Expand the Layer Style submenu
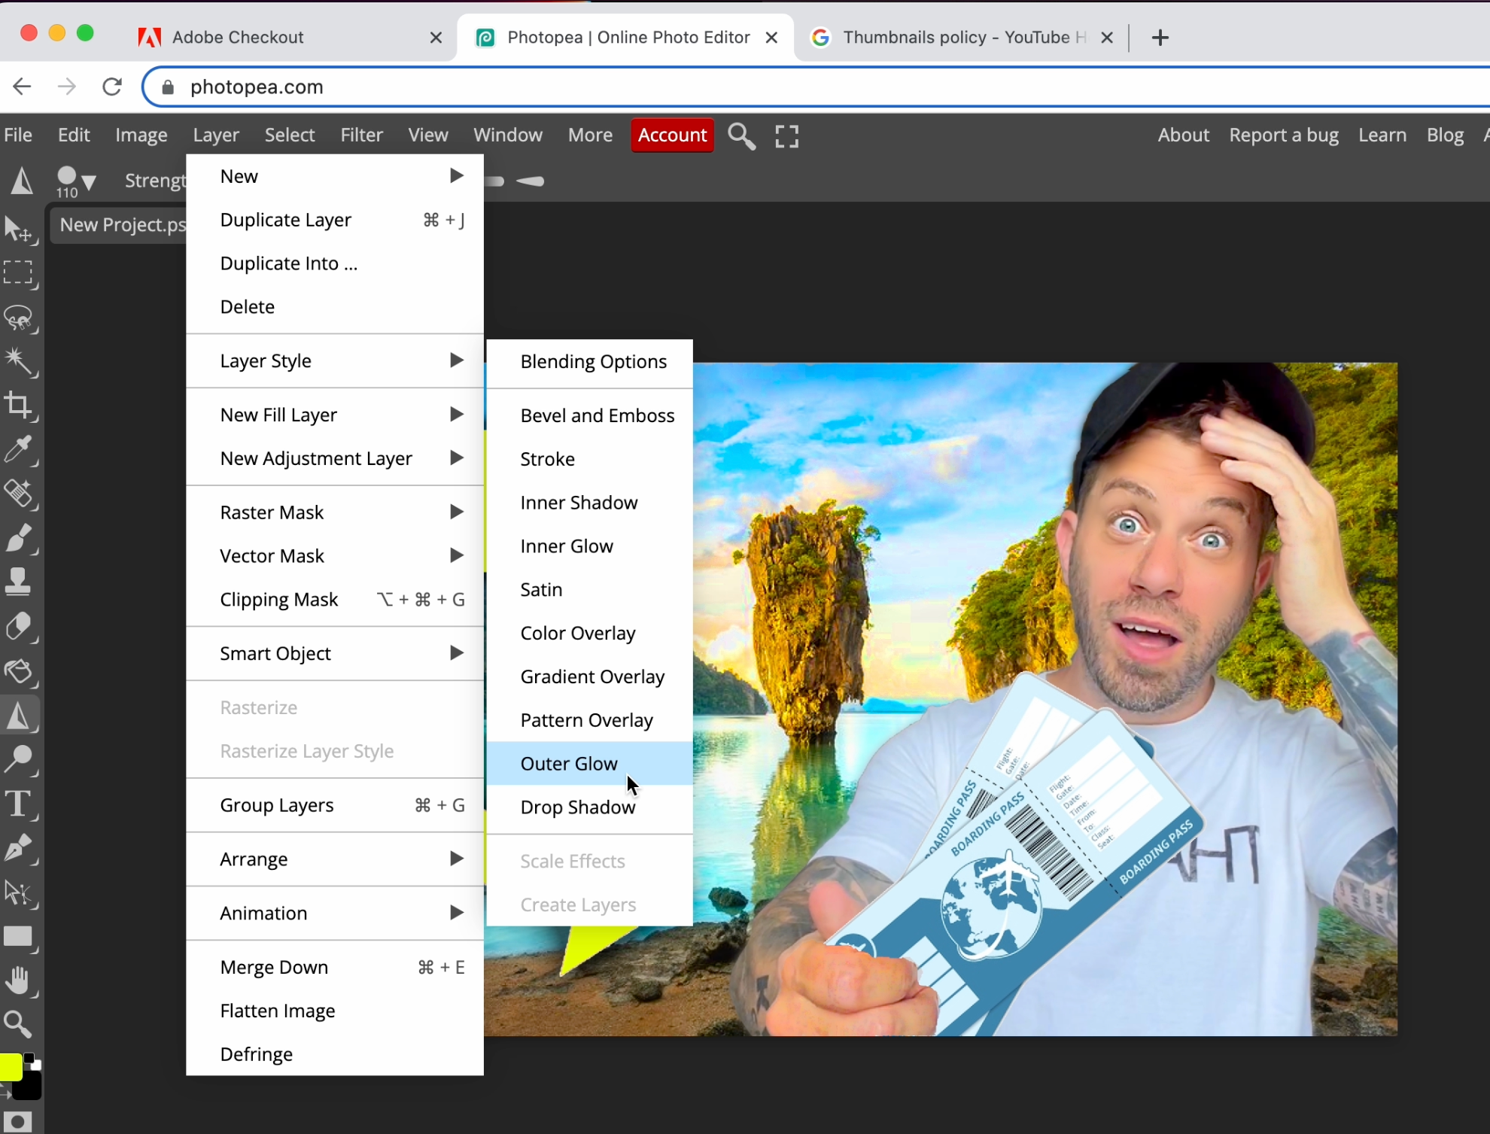 pos(335,360)
